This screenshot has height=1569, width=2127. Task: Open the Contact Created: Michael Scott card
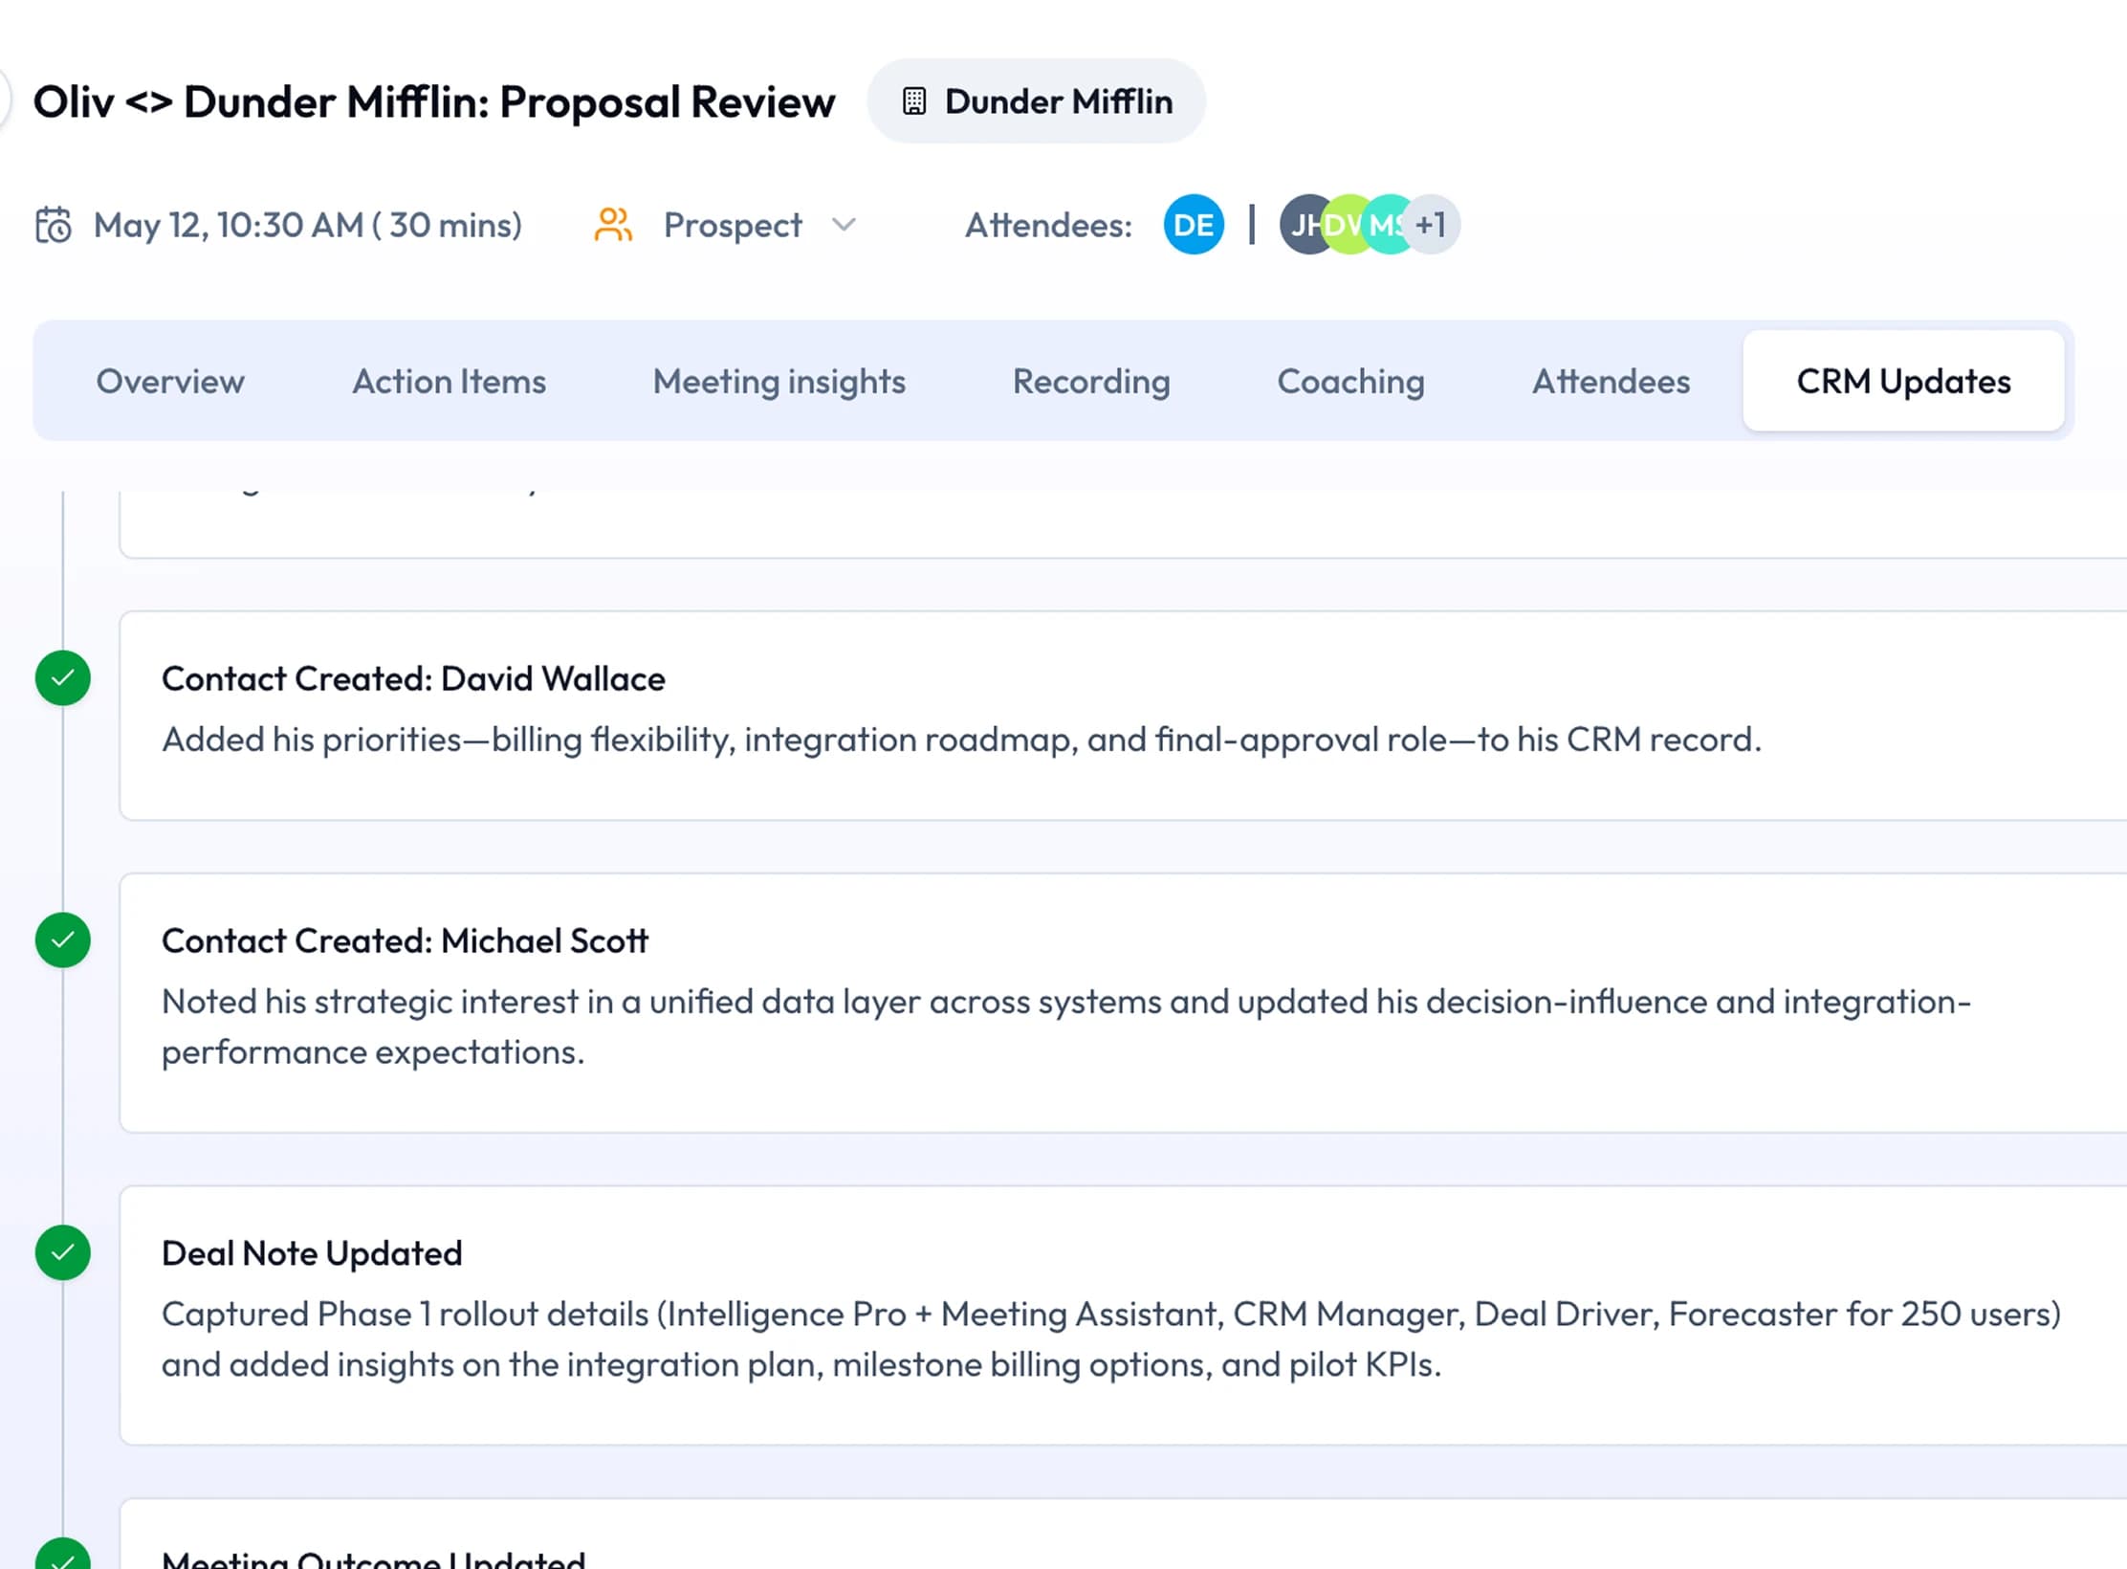tap(1123, 1003)
